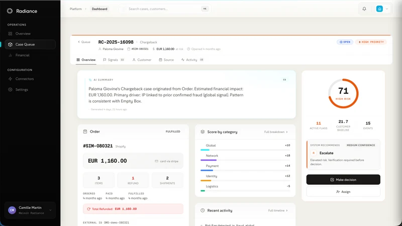Click the Total Refunded refresh icon

pyautogui.click(x=89, y=209)
